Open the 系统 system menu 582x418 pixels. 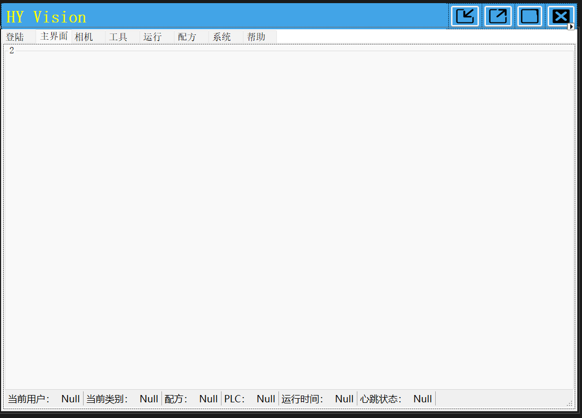click(x=222, y=37)
